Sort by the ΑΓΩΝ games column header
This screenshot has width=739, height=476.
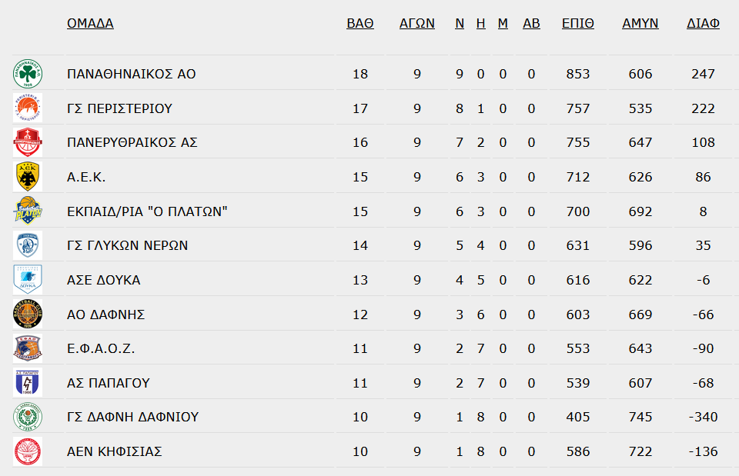click(417, 23)
